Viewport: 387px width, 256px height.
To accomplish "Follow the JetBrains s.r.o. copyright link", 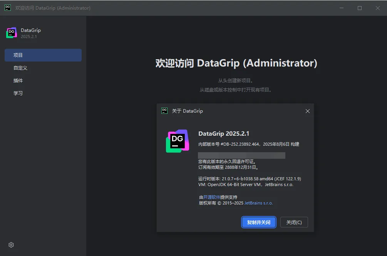I will pyautogui.click(x=258, y=203).
